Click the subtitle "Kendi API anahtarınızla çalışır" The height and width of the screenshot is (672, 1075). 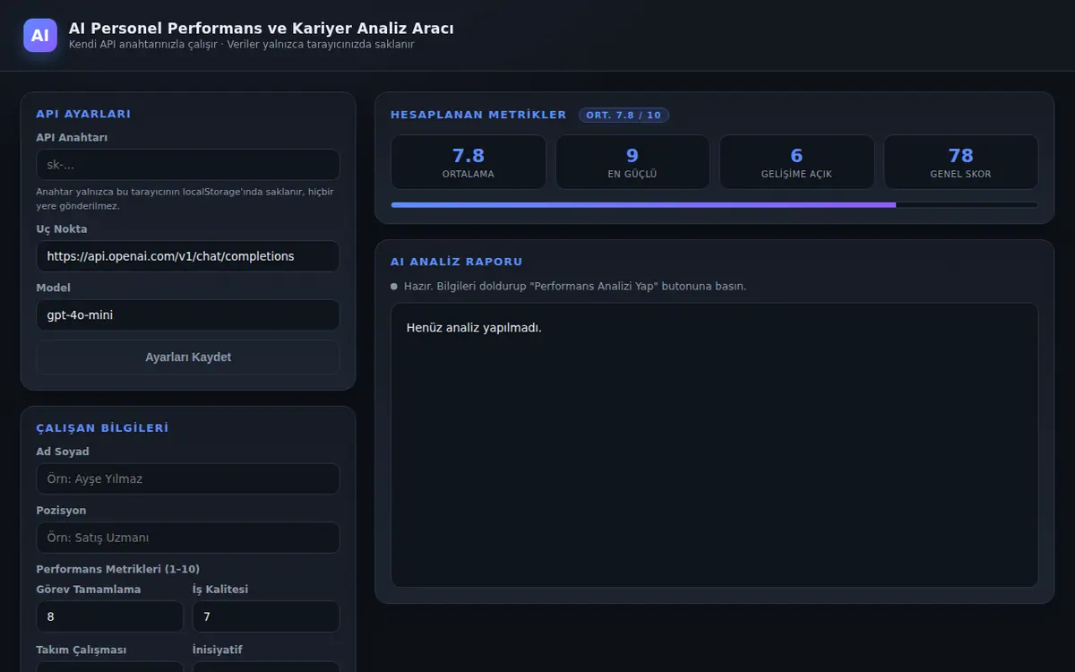(x=143, y=45)
